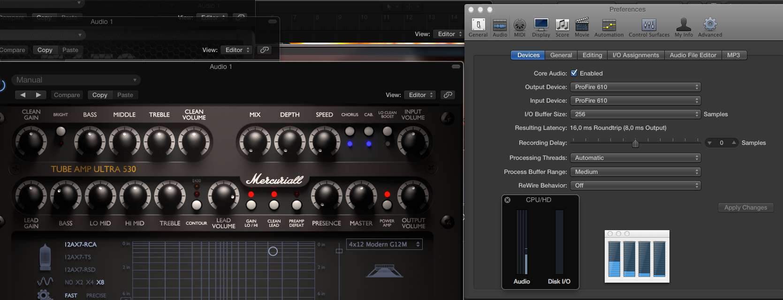Screen dimensions: 783x300
Task: Click the Apply Changes button
Action: (x=745, y=208)
